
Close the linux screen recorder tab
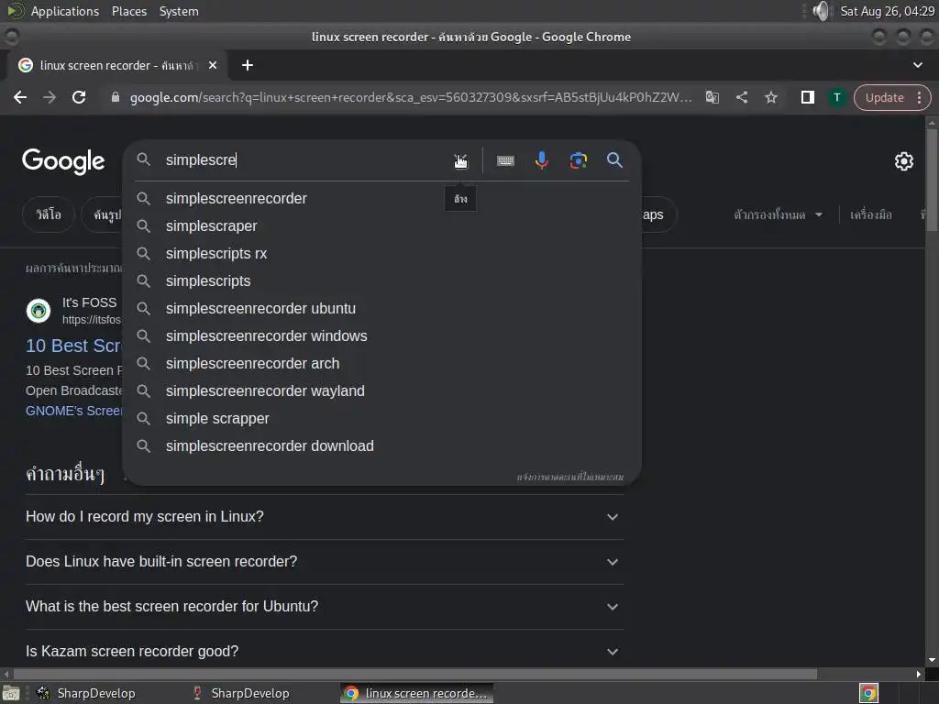point(213,65)
